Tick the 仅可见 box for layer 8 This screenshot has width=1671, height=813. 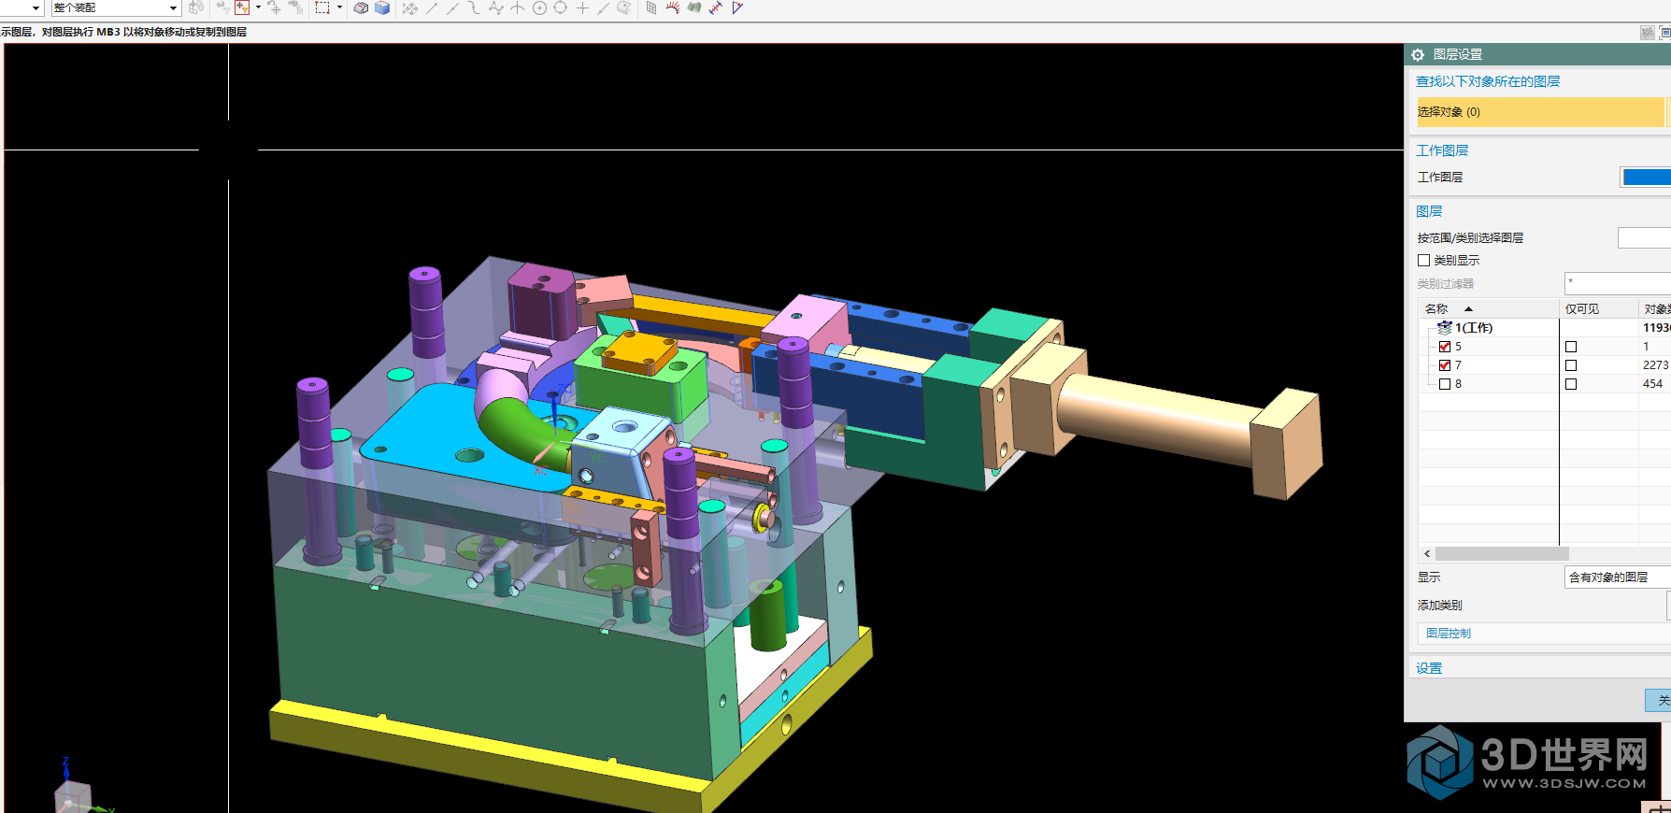[x=1571, y=384]
